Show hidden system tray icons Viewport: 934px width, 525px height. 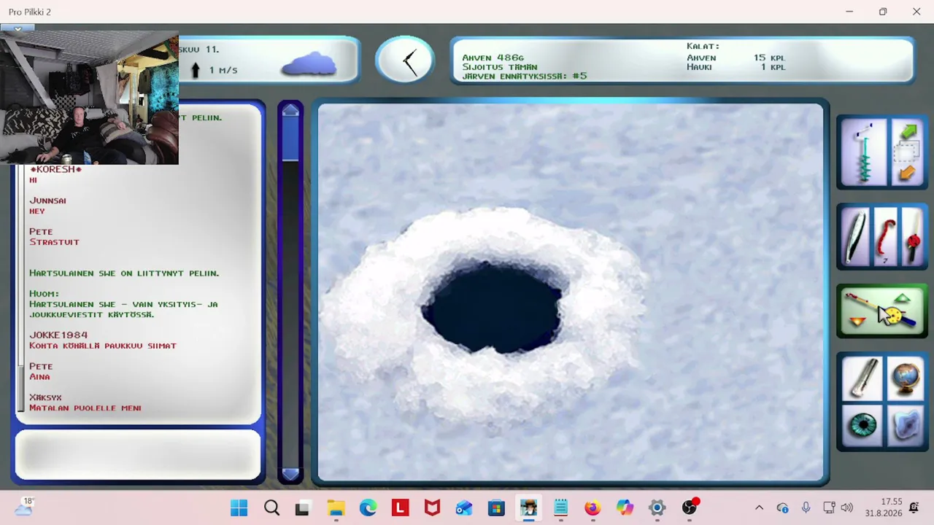759,507
